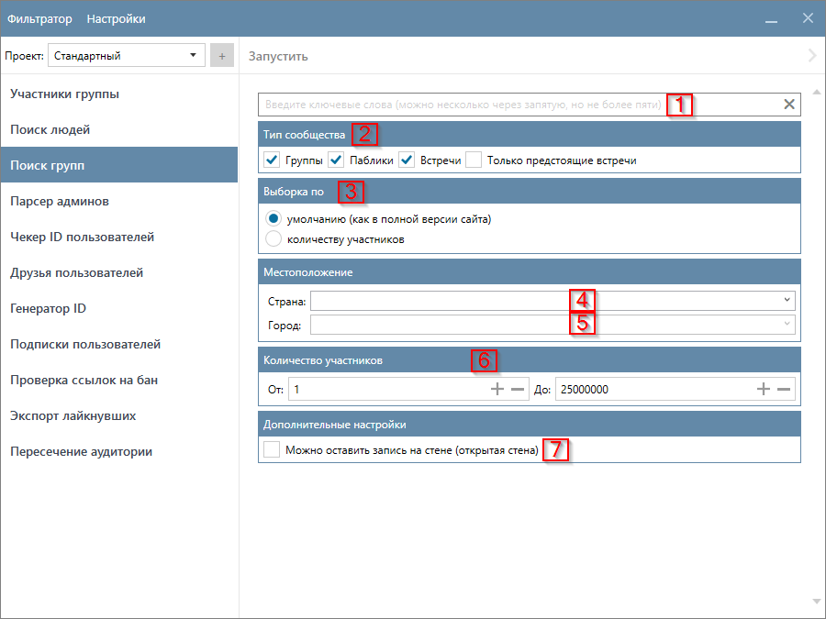Open the Настройки menu
Viewport: 826px width, 619px height.
tap(116, 19)
